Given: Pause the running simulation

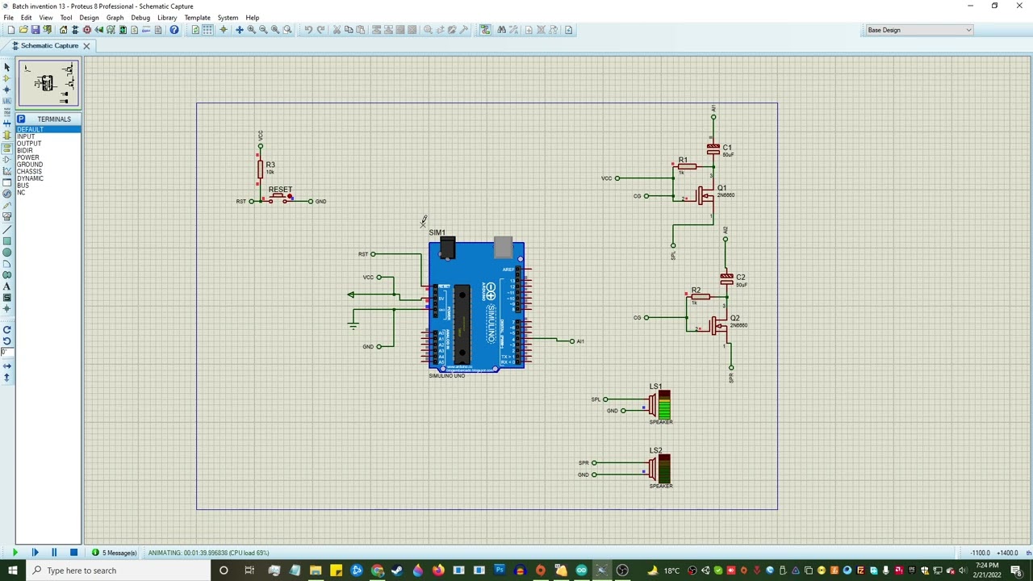Looking at the screenshot, I should pyautogui.click(x=54, y=553).
